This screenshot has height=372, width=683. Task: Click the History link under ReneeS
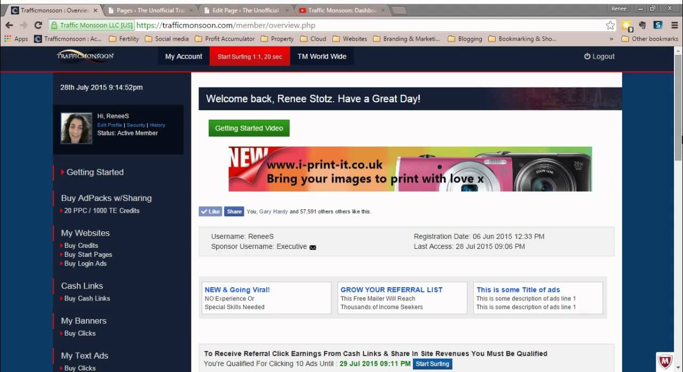(157, 125)
